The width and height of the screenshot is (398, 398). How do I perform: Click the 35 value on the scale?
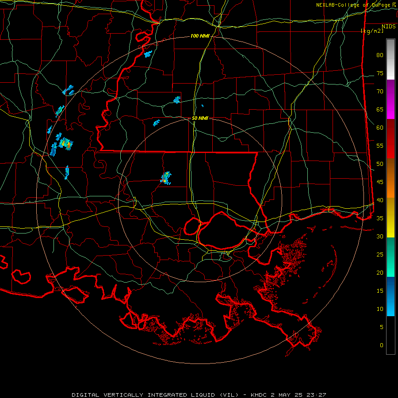pos(380,218)
